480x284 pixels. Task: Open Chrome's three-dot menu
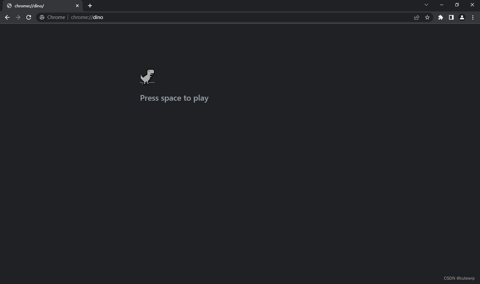point(473,17)
